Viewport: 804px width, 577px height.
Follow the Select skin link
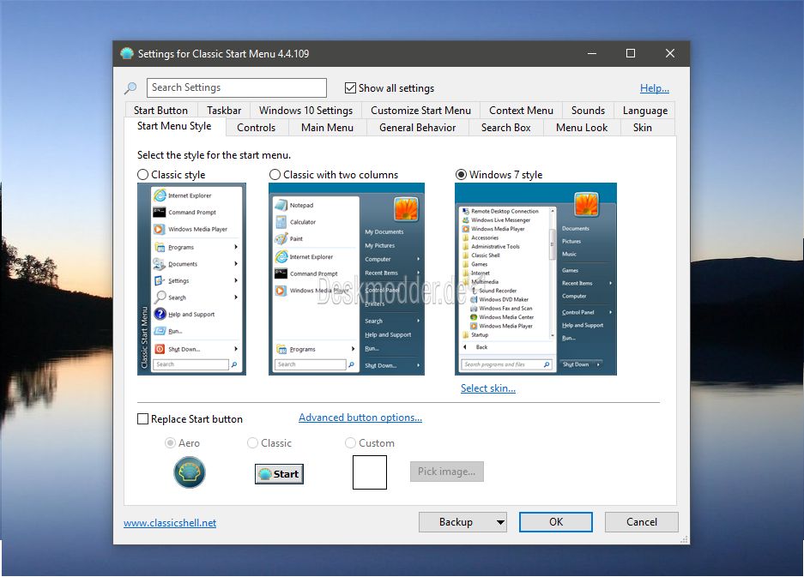488,388
